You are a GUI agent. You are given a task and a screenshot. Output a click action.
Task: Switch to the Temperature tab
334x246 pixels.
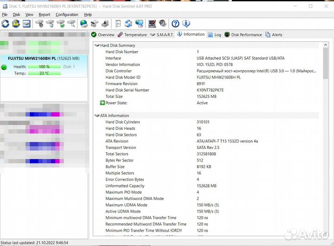pos(132,34)
